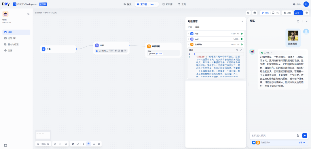Toggle the bottom-left sidebar collapse icon
The height and width of the screenshot is (149, 311).
tap(5, 145)
